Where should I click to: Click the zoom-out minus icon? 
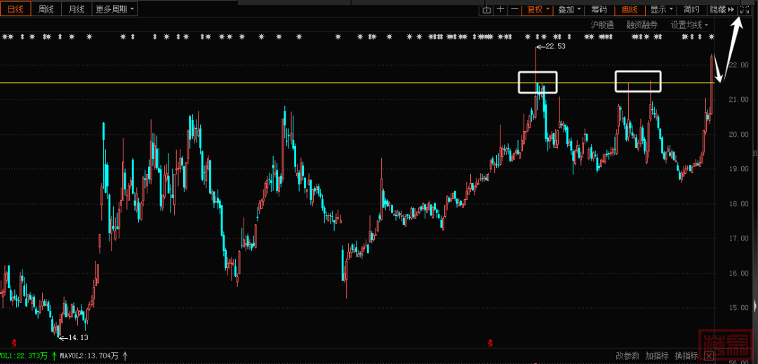click(514, 9)
